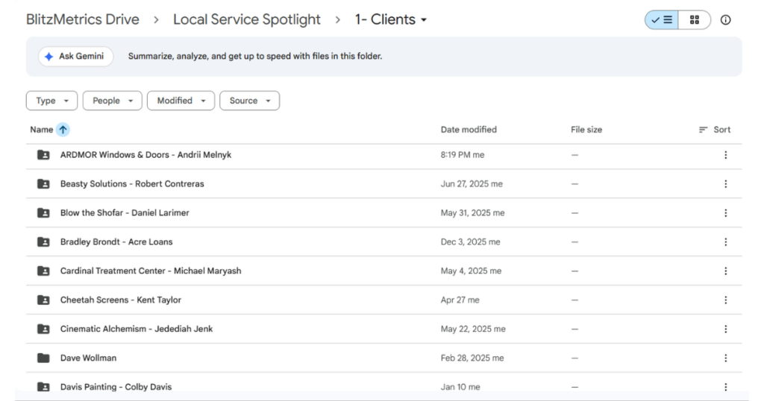Select 'Beasty Solutions - Robert Contreras' folder name
764x401 pixels.
(x=132, y=184)
